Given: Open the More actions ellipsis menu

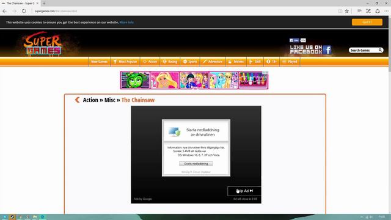Looking at the screenshot, I should [x=386, y=11].
